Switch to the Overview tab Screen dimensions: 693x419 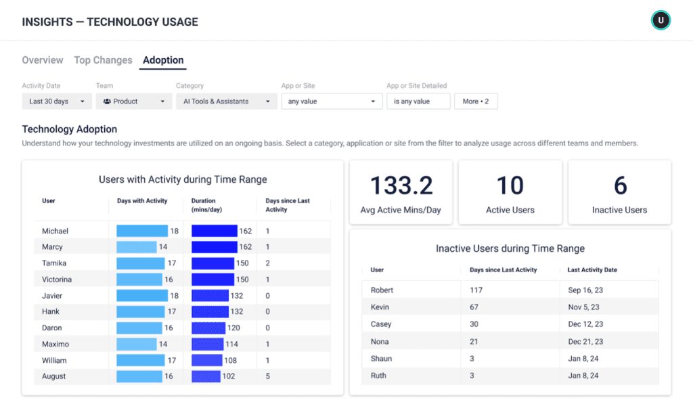pyautogui.click(x=43, y=60)
